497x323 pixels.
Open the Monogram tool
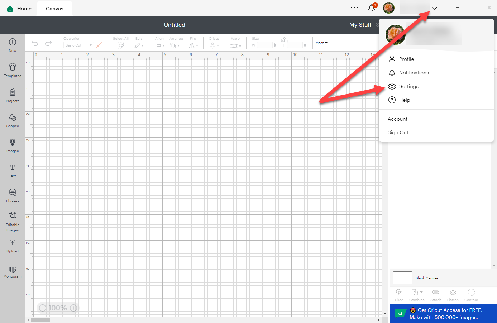pyautogui.click(x=13, y=271)
